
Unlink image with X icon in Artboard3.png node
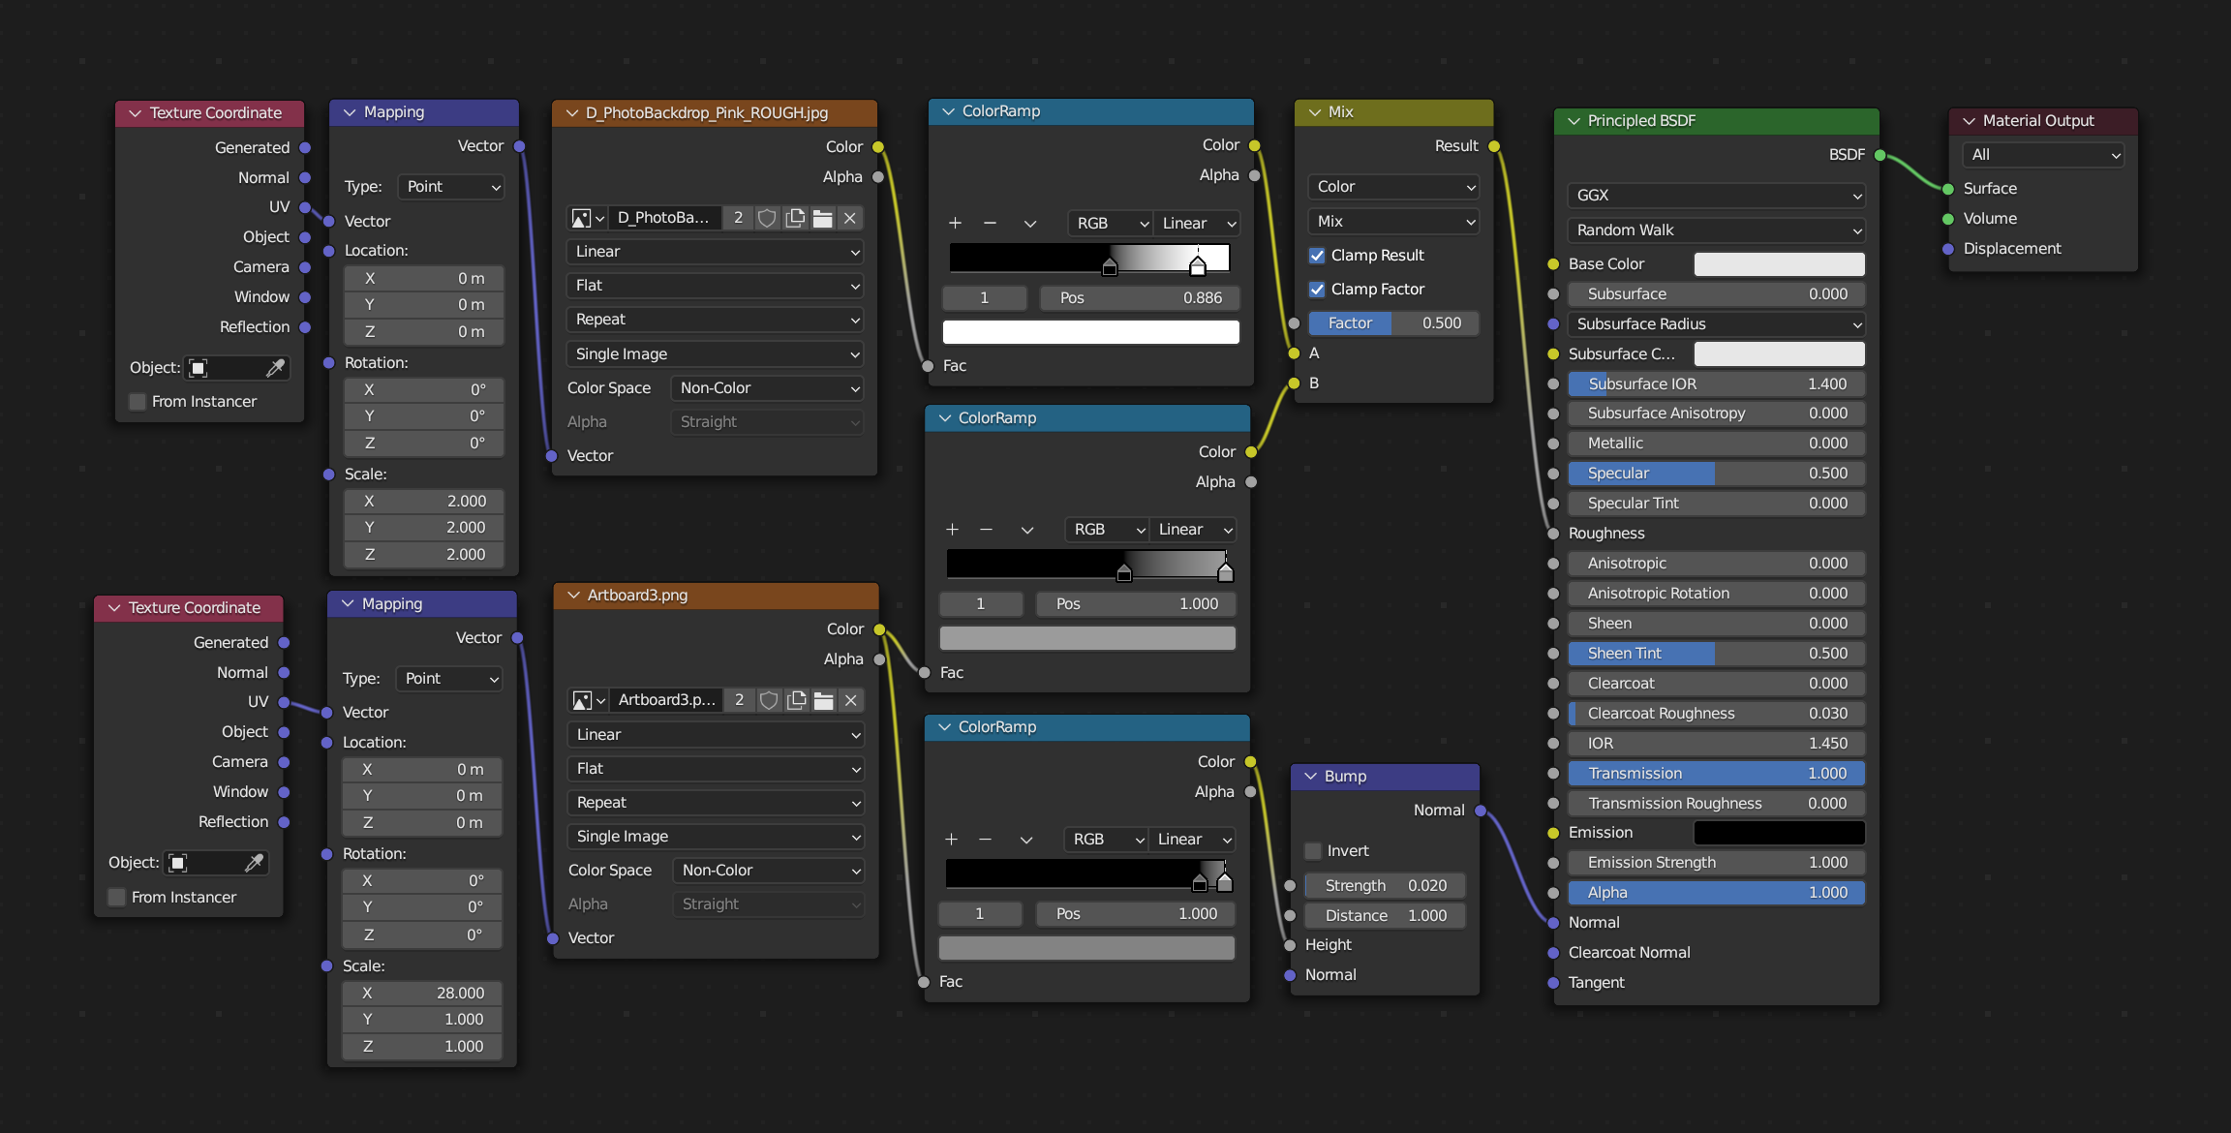click(x=850, y=700)
